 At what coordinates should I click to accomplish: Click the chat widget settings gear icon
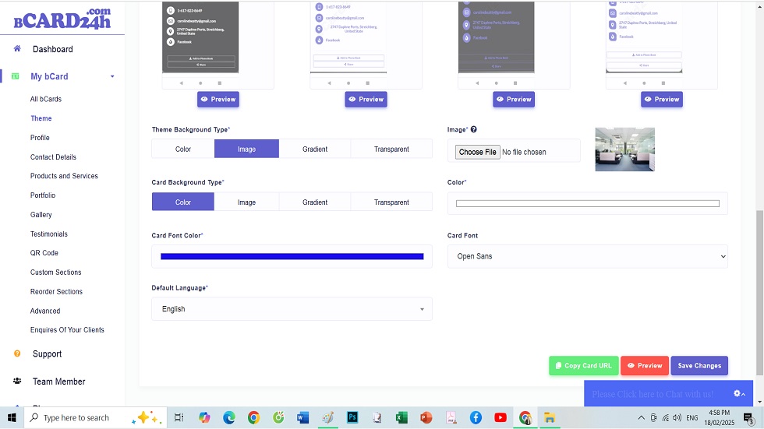(737, 393)
